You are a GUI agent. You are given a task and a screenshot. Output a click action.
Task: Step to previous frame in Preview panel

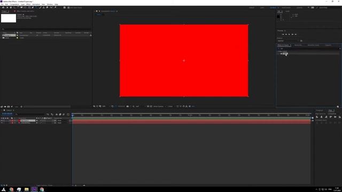click(286, 34)
